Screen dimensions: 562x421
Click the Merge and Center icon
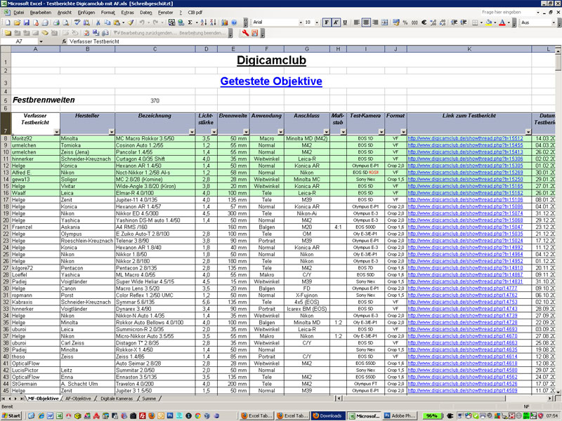(x=383, y=22)
